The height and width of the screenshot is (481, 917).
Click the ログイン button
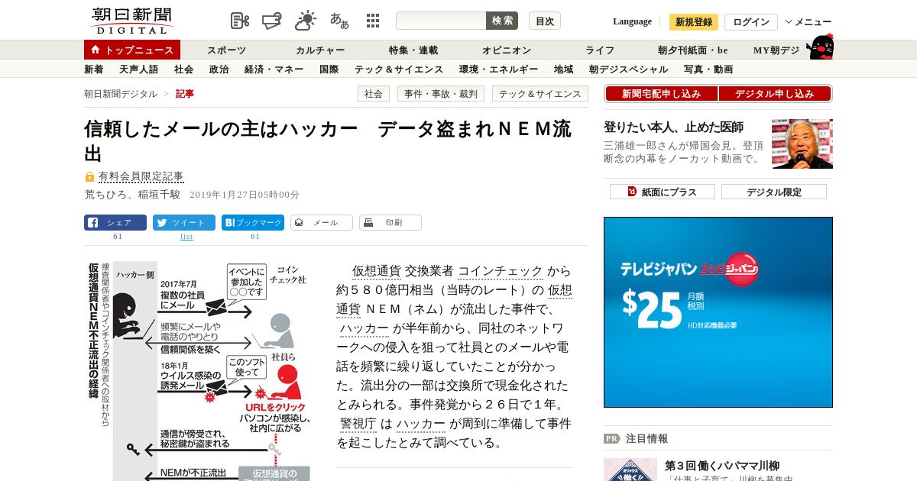click(751, 22)
